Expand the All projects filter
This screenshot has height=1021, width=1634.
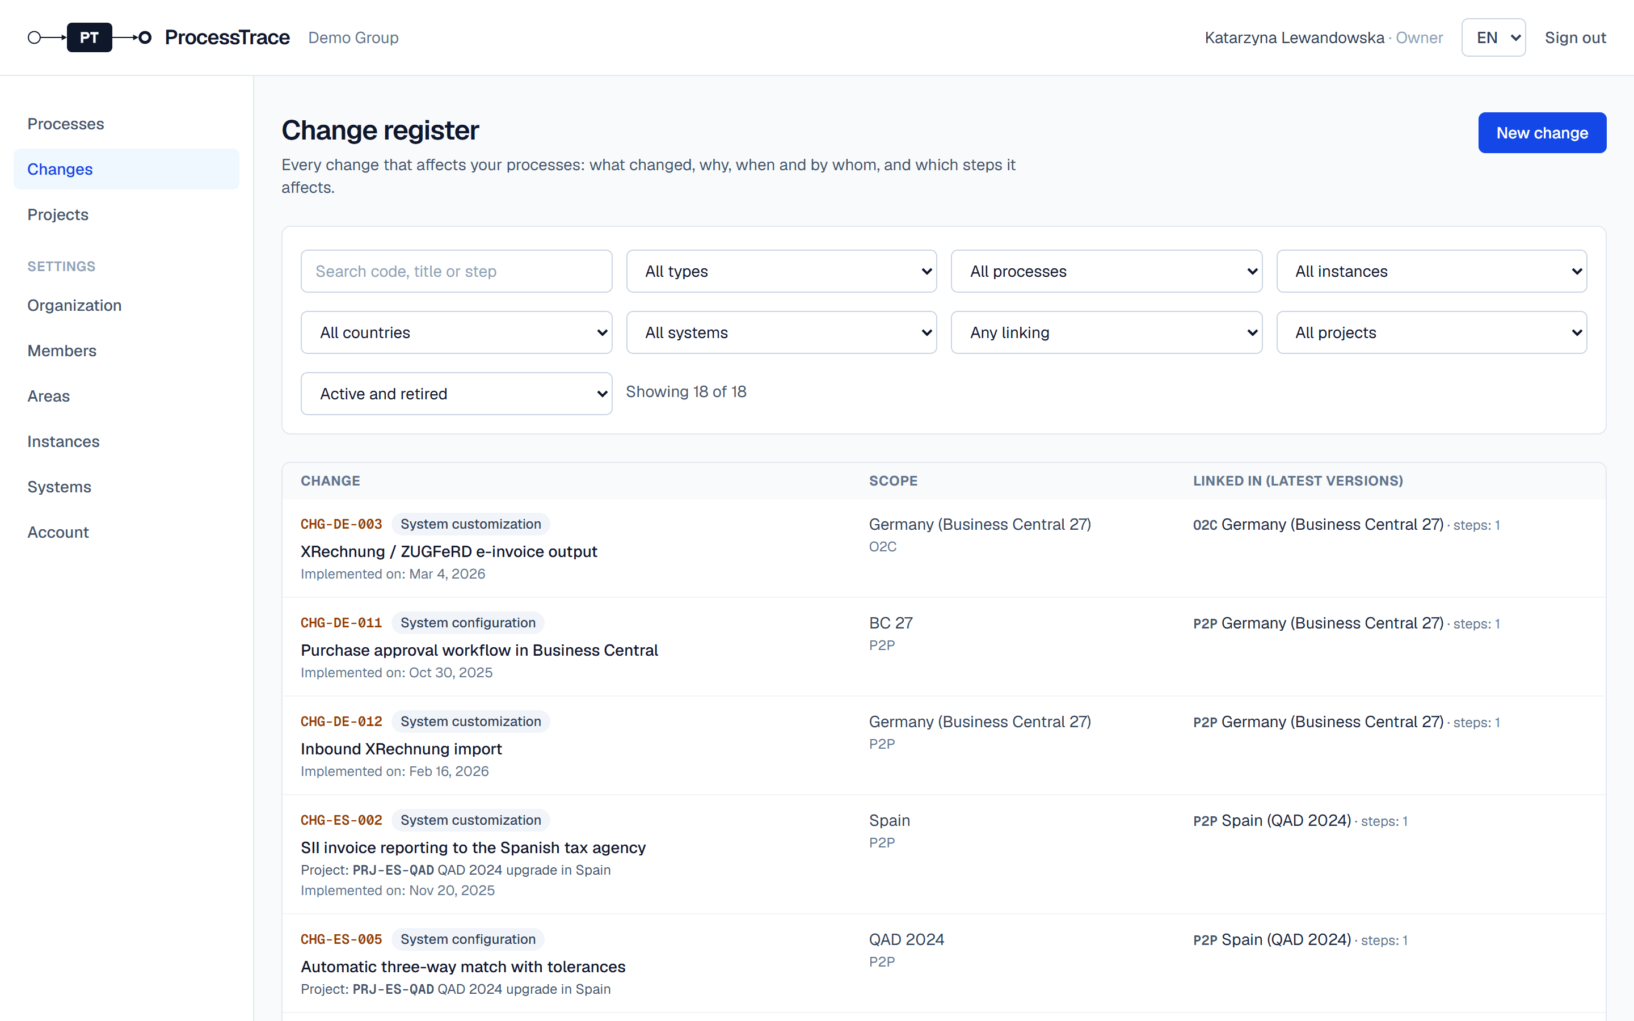pos(1431,332)
